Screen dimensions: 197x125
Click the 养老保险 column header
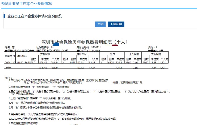point(46,54)
